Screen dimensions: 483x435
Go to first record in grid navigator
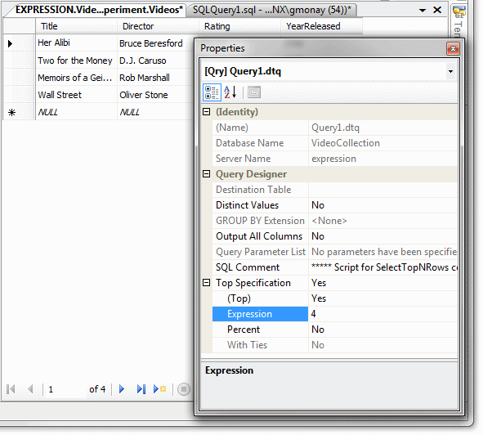(x=11, y=390)
